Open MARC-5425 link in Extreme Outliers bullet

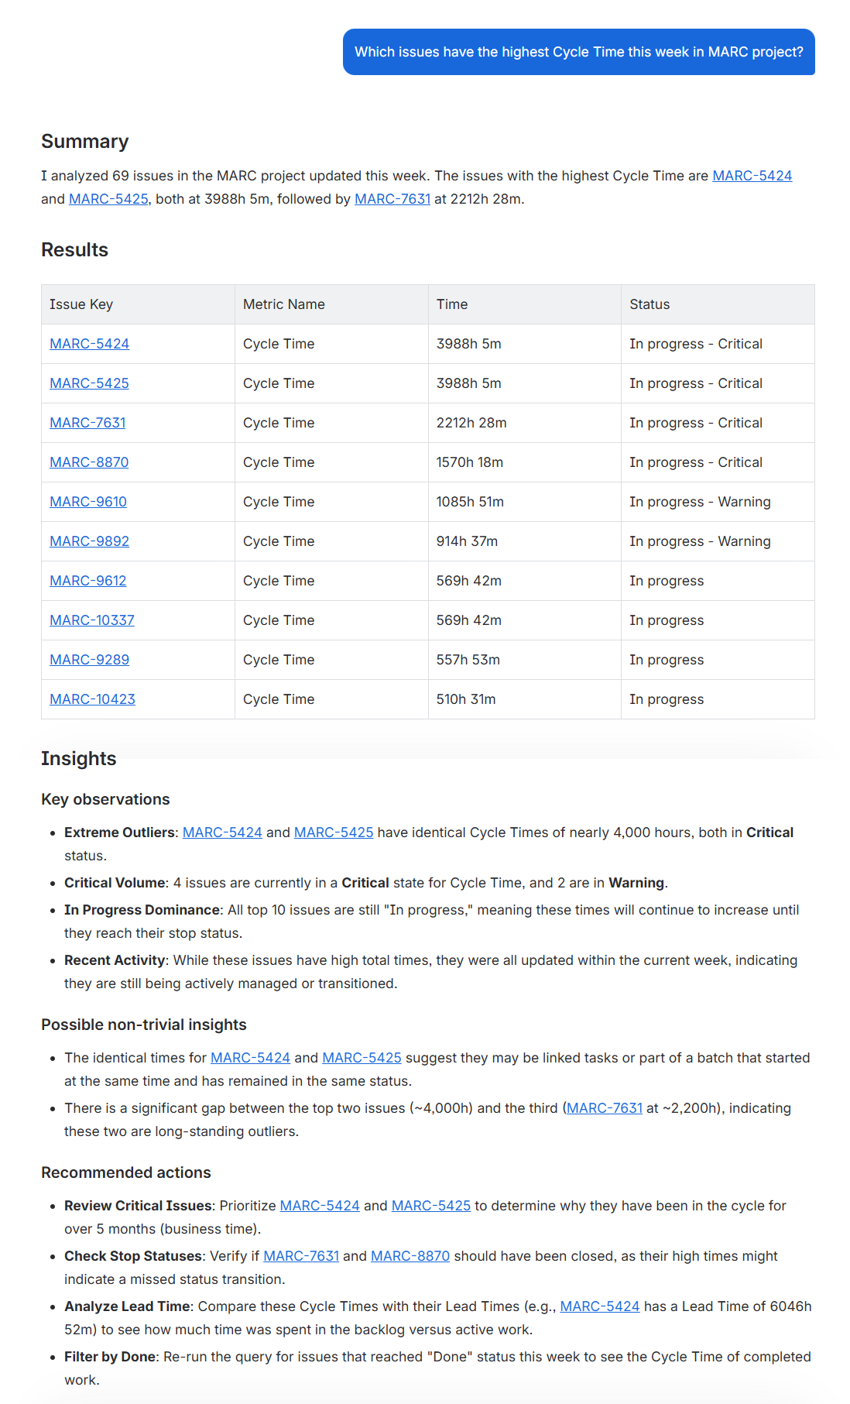coord(334,832)
